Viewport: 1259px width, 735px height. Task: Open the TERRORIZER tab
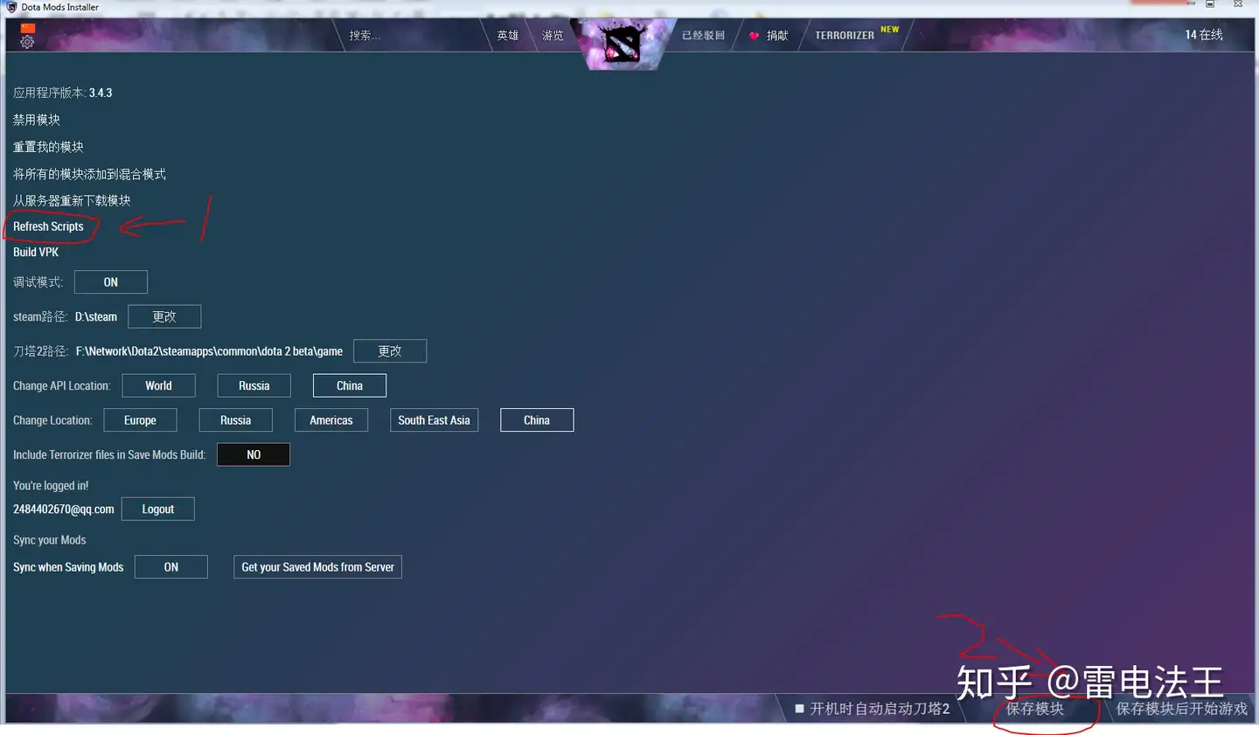tap(845, 36)
